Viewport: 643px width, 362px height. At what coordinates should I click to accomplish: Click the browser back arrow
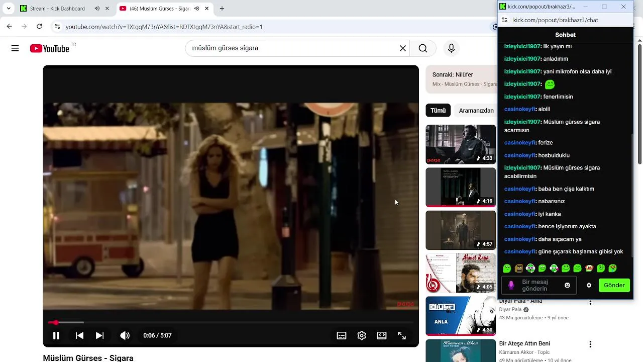click(9, 26)
